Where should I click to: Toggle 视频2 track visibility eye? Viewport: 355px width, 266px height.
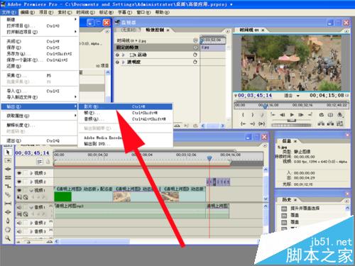pos(19,182)
